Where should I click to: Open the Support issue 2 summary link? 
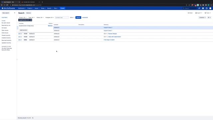(108, 27)
